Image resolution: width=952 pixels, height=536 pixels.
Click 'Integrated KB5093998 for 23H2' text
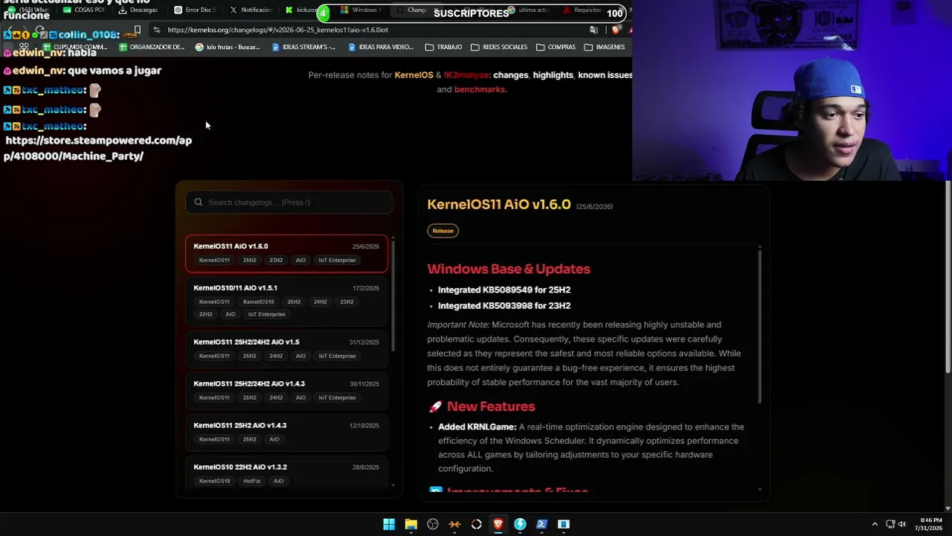pyautogui.click(x=504, y=306)
